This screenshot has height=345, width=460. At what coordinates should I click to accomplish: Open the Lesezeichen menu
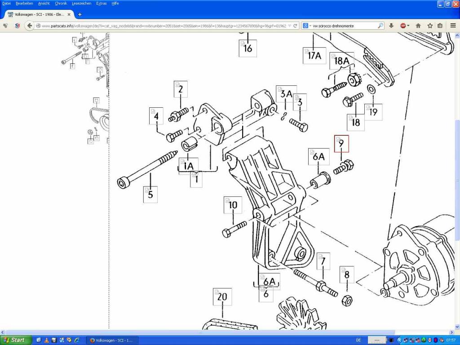(x=81, y=3)
